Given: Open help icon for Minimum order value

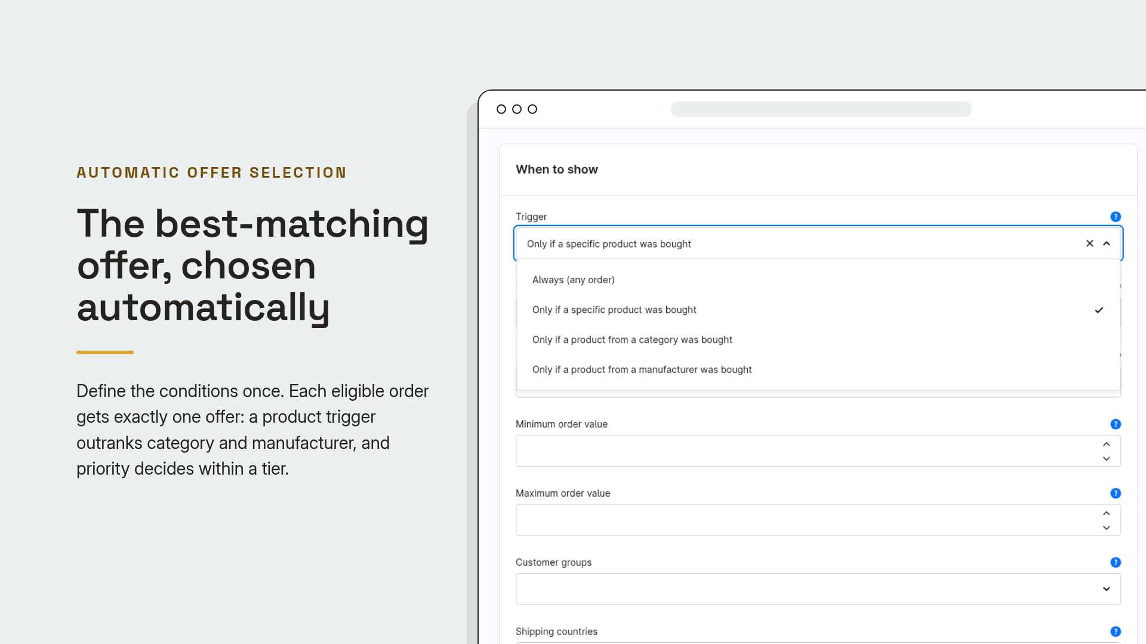Looking at the screenshot, I should (x=1115, y=424).
